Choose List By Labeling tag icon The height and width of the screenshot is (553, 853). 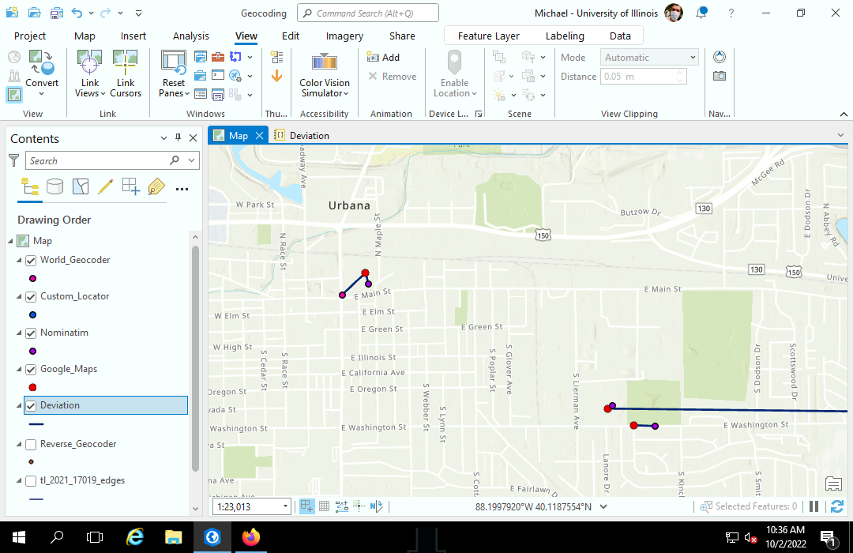pos(156,187)
